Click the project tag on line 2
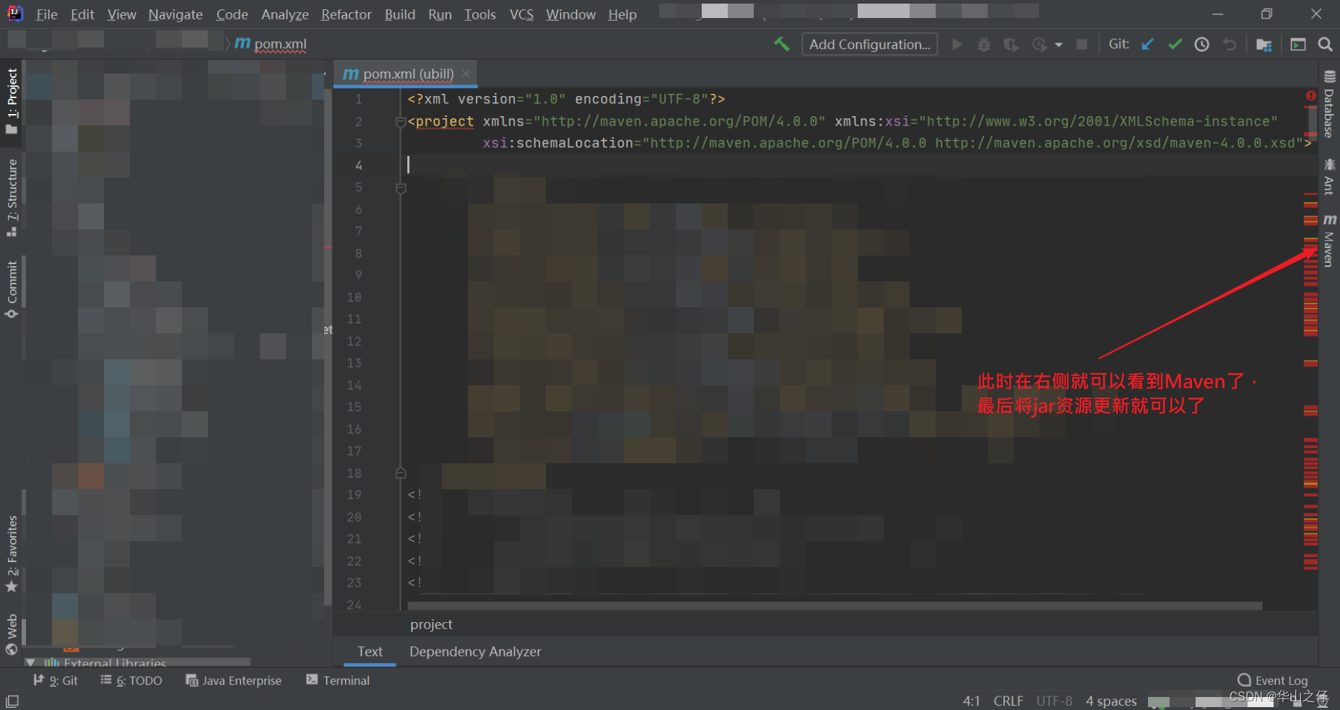 (444, 121)
